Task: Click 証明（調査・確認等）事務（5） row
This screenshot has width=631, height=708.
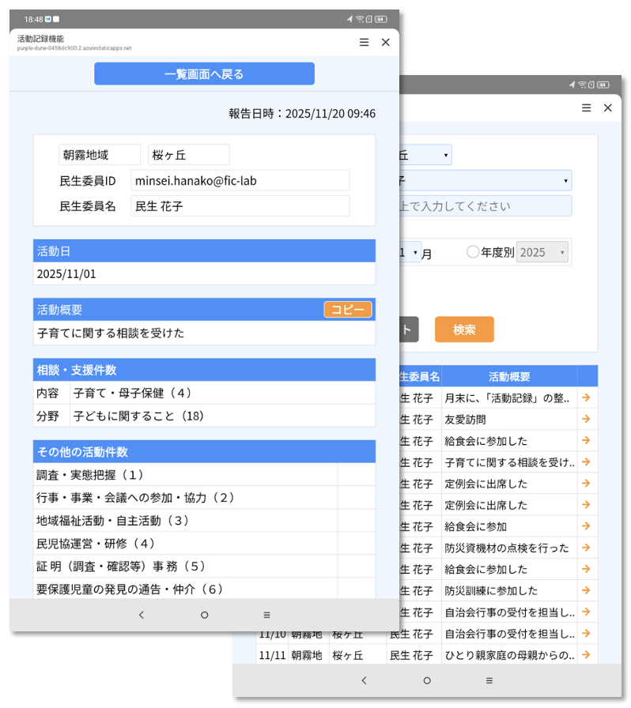Action: 204,567
